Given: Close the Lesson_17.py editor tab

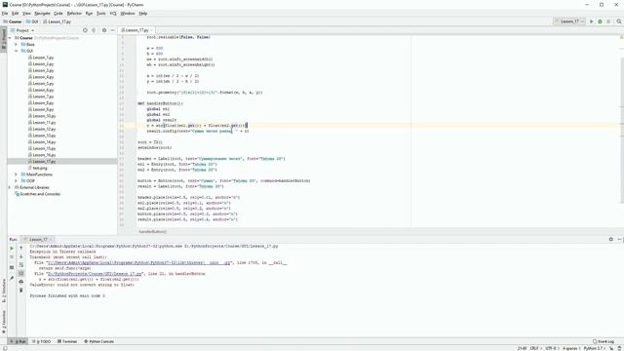Looking at the screenshot, I should 152,30.
